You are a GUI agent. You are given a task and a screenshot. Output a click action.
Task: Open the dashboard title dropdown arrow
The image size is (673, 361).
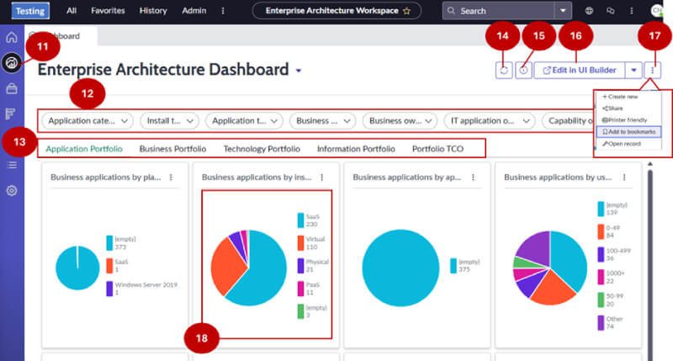[x=299, y=71]
